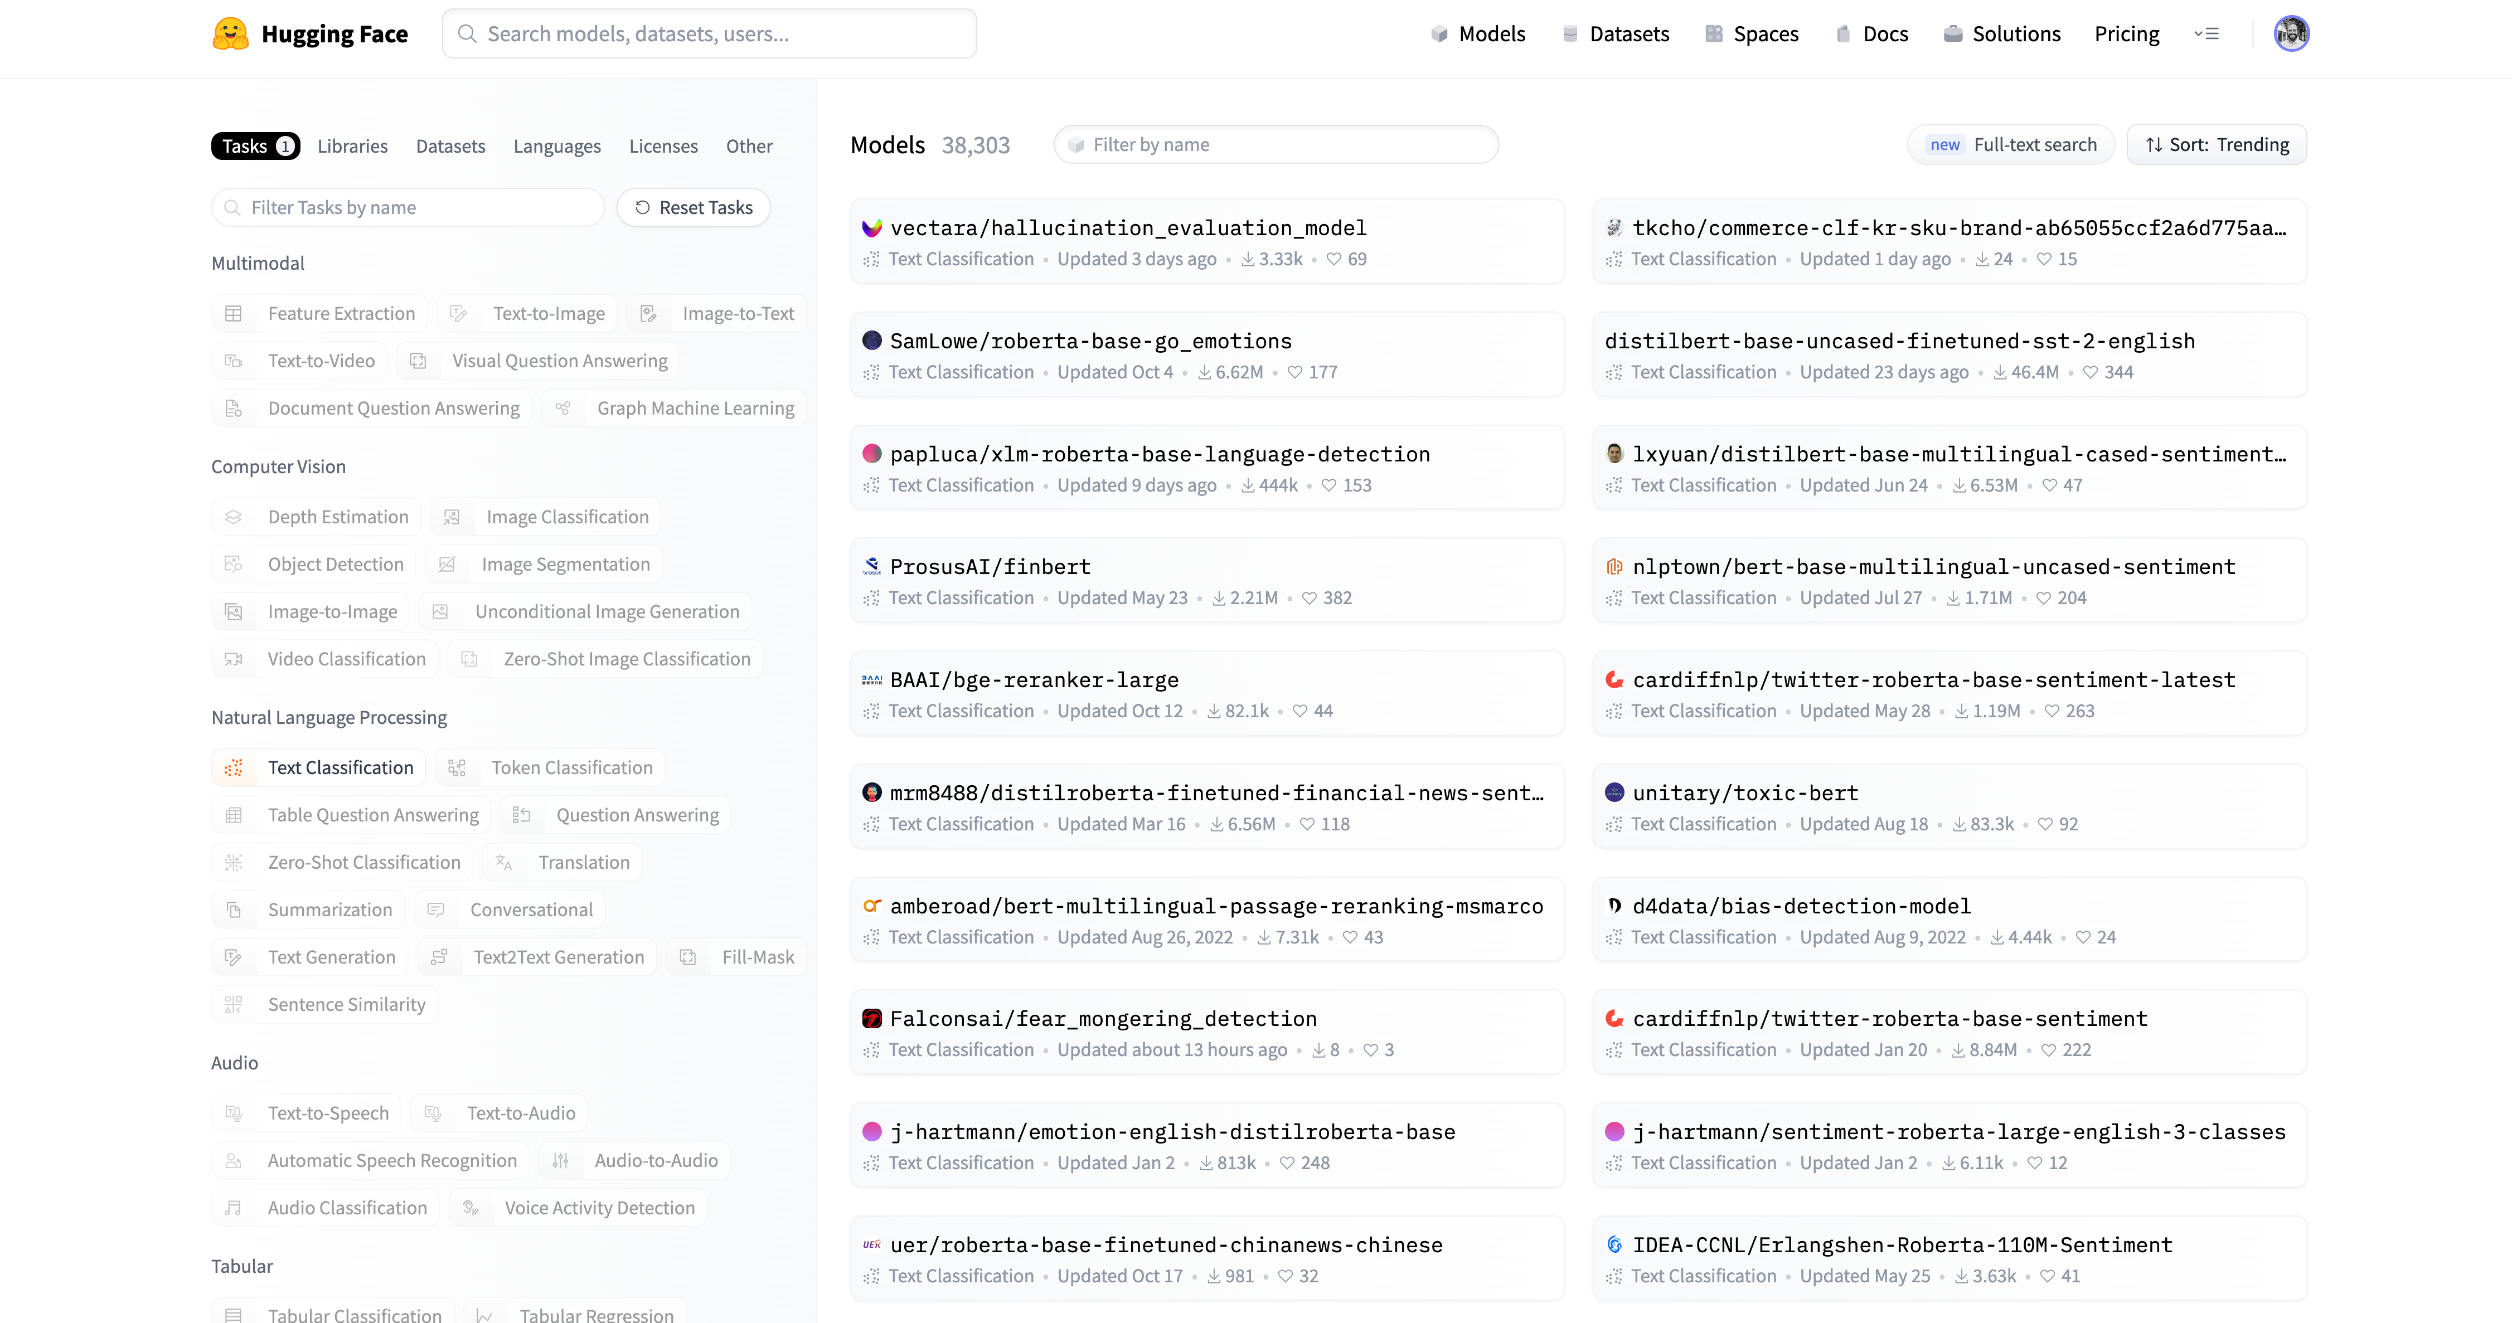Click the ProsusAI avatar icon

point(872,566)
